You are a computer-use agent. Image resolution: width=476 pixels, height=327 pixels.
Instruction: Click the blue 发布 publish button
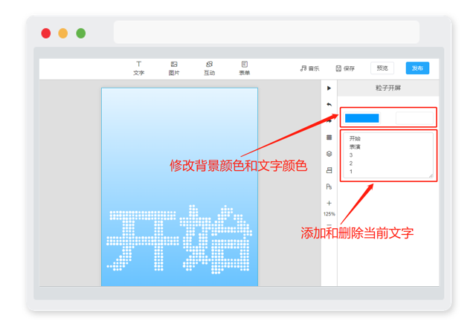(417, 68)
